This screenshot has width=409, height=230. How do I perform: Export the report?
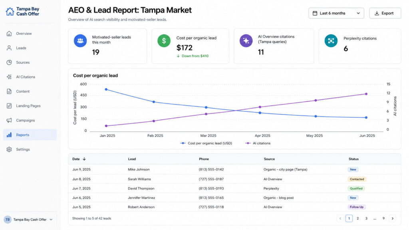tap(385, 13)
